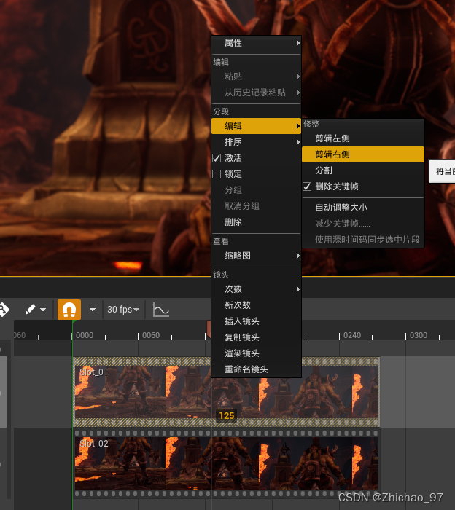This screenshot has height=510, width=455.
Task: Choose 插入镜头
Action: pos(256,321)
